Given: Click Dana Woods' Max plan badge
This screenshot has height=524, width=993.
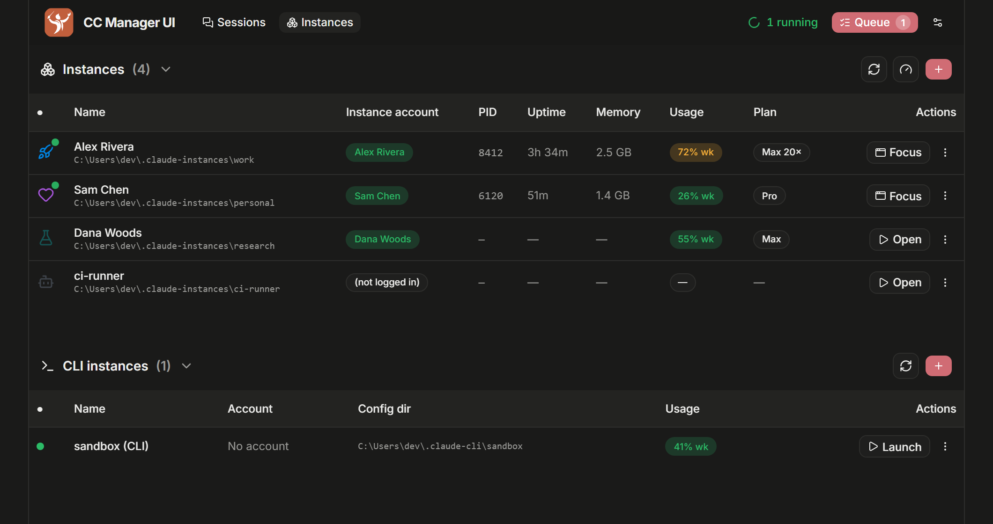Looking at the screenshot, I should coord(771,239).
